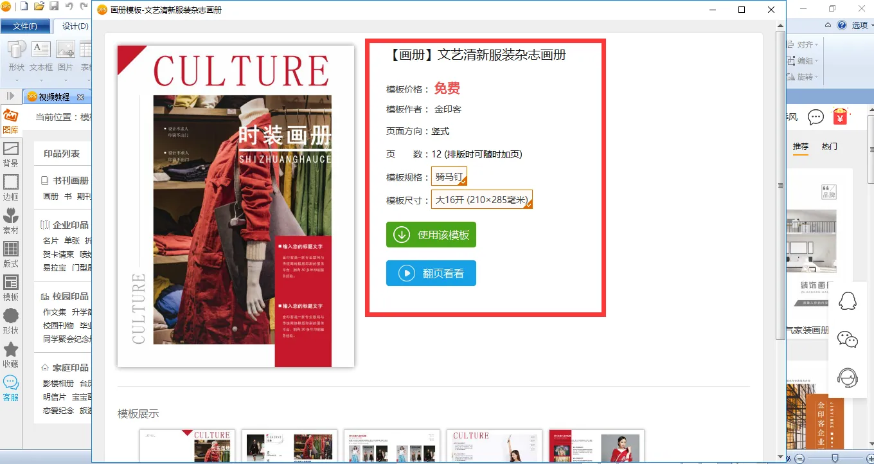The width and height of the screenshot is (874, 464).
Task: Open the 单张 category link
Action: click(72, 240)
